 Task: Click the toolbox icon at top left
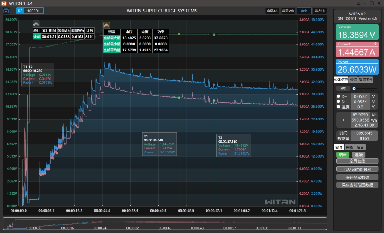pos(6,11)
